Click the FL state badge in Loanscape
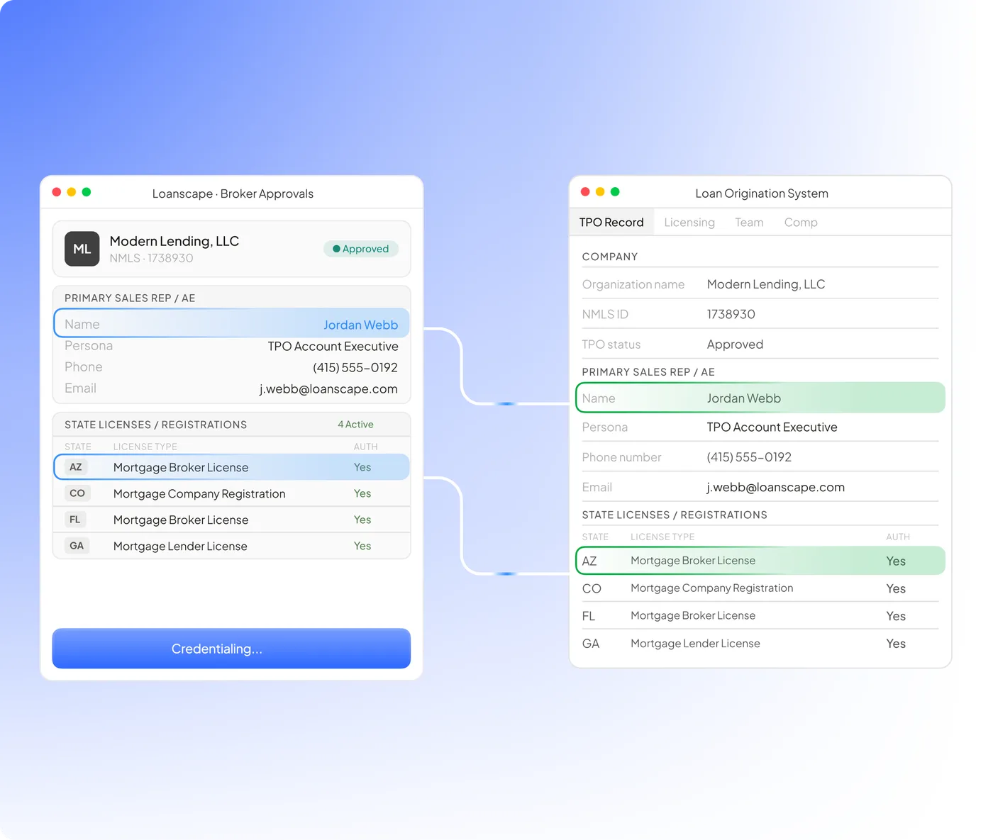Screen dimensions: 993x840 point(75,520)
